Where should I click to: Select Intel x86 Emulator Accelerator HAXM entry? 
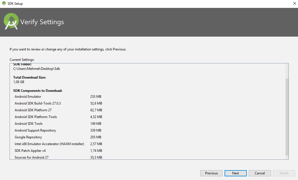coord(49,144)
